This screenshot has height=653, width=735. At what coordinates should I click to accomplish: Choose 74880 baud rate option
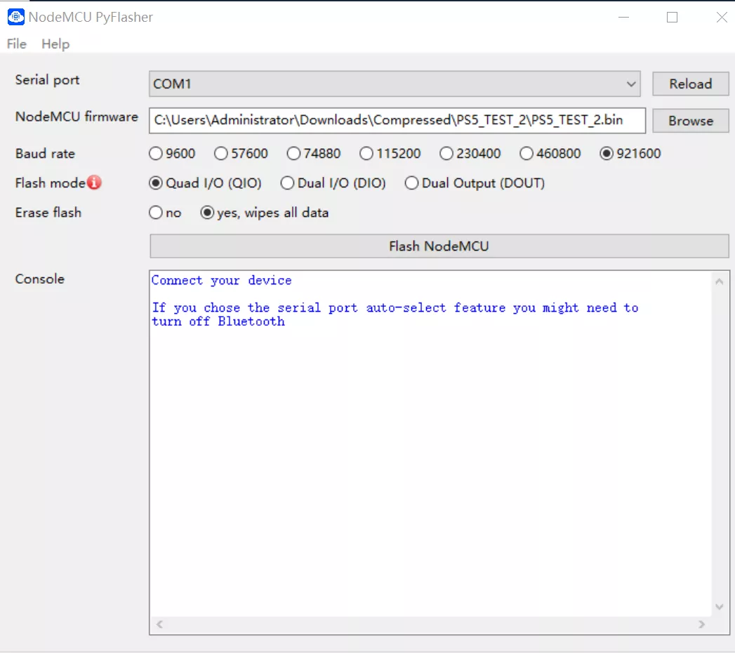coord(293,154)
